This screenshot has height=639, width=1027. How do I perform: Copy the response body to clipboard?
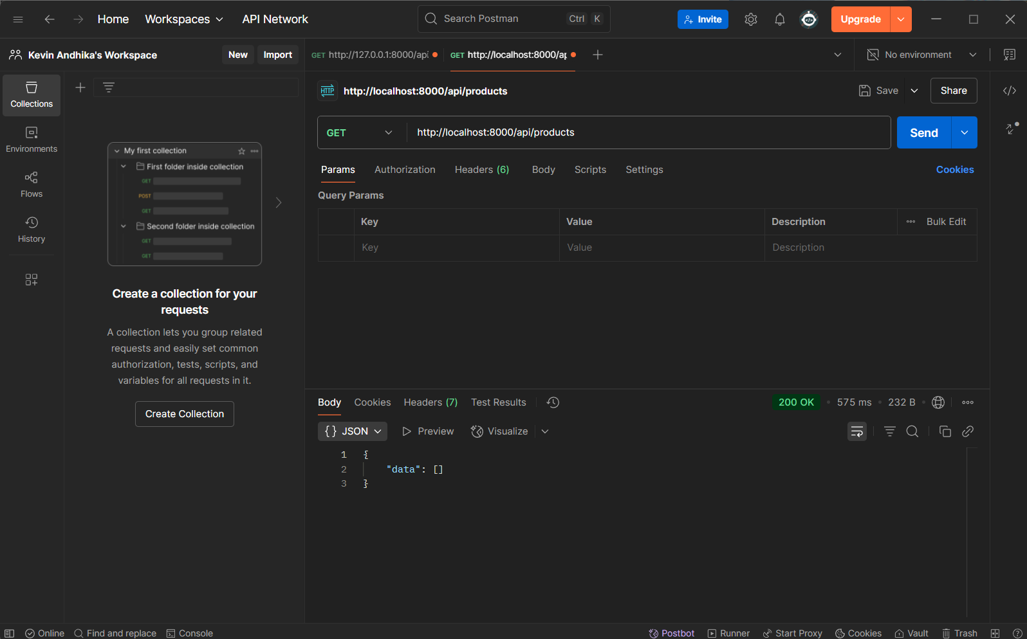[x=945, y=431]
